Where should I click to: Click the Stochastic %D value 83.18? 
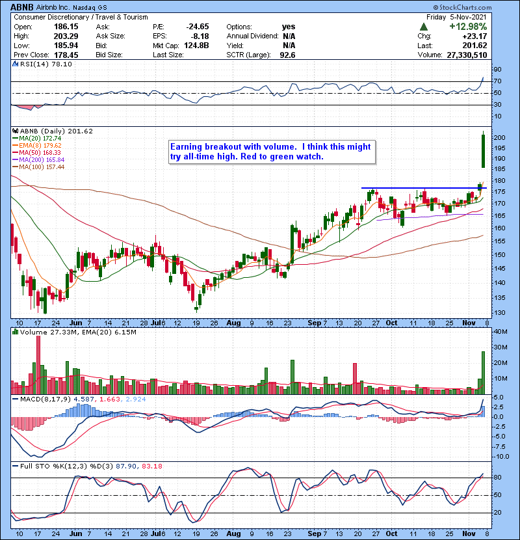pos(151,466)
